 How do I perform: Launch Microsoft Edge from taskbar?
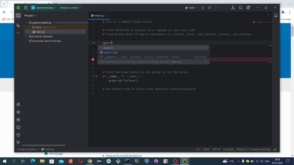point(33,161)
